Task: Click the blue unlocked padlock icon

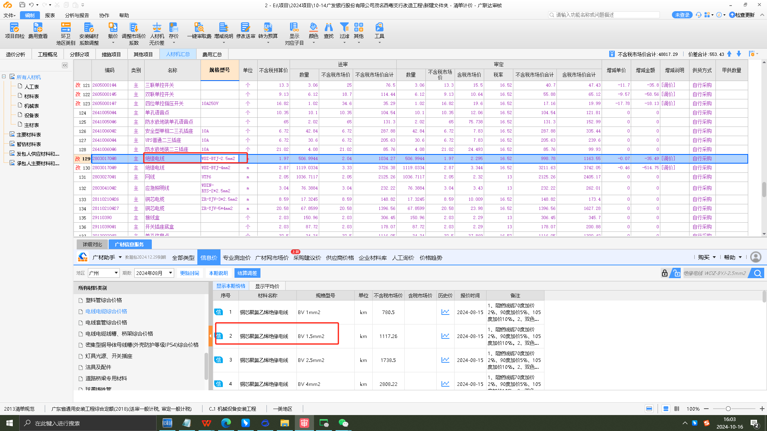Action: [x=676, y=273]
